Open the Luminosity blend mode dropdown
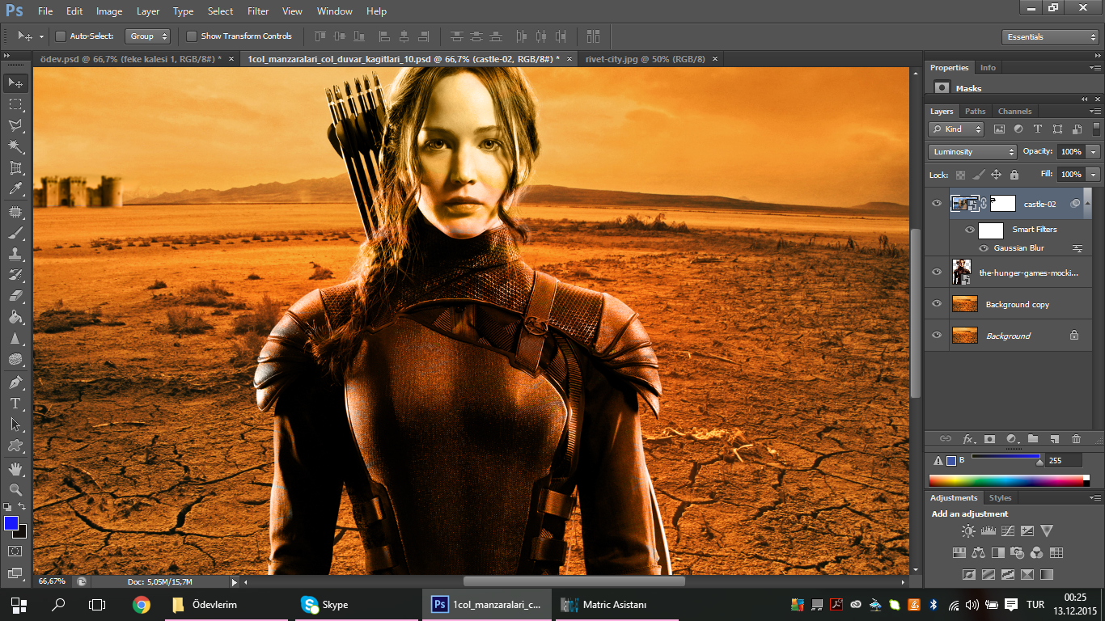This screenshot has width=1105, height=621. (973, 152)
